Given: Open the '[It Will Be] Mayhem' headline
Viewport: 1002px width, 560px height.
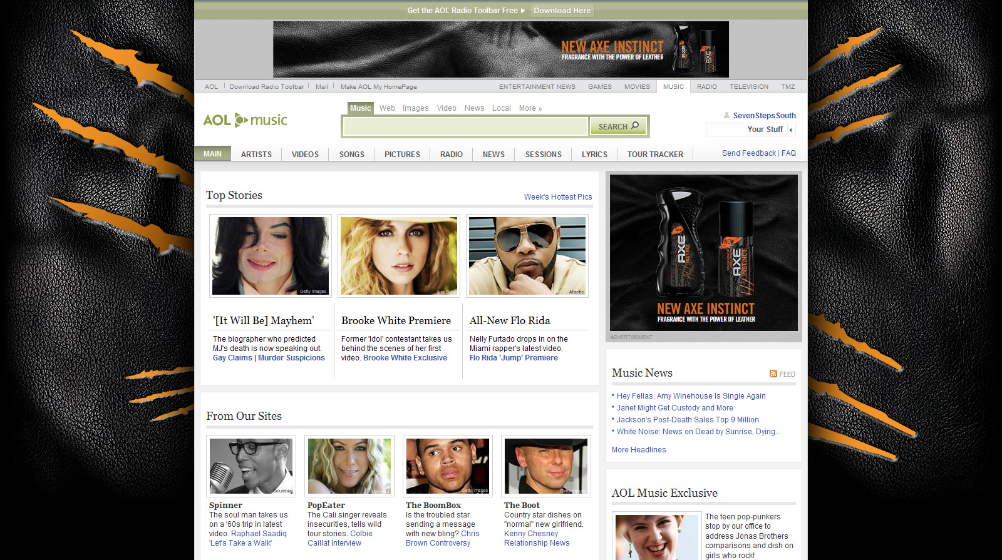Looking at the screenshot, I should coord(264,320).
